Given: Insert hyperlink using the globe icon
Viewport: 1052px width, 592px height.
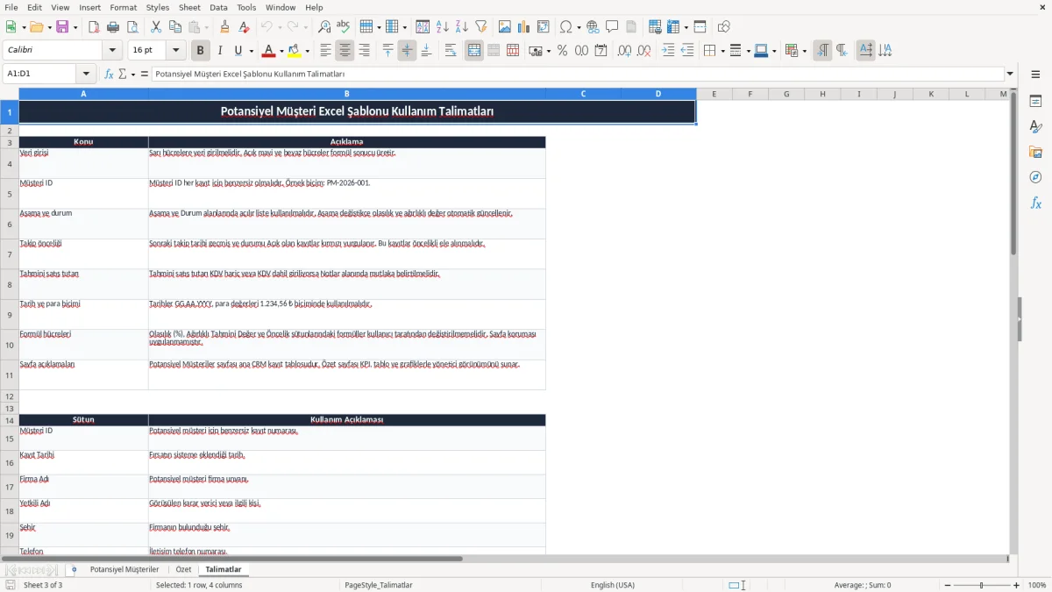Looking at the screenshot, I should click(x=593, y=27).
